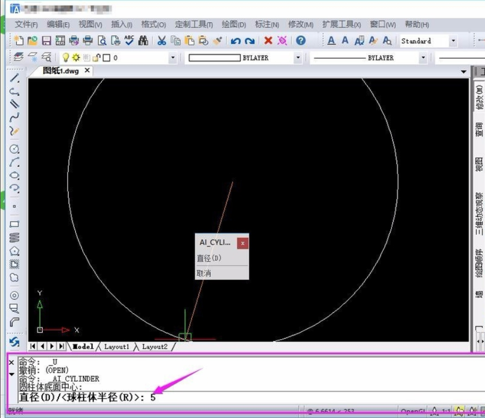Select the multiline double-line tool
The height and width of the screenshot is (418, 485).
tap(14, 104)
